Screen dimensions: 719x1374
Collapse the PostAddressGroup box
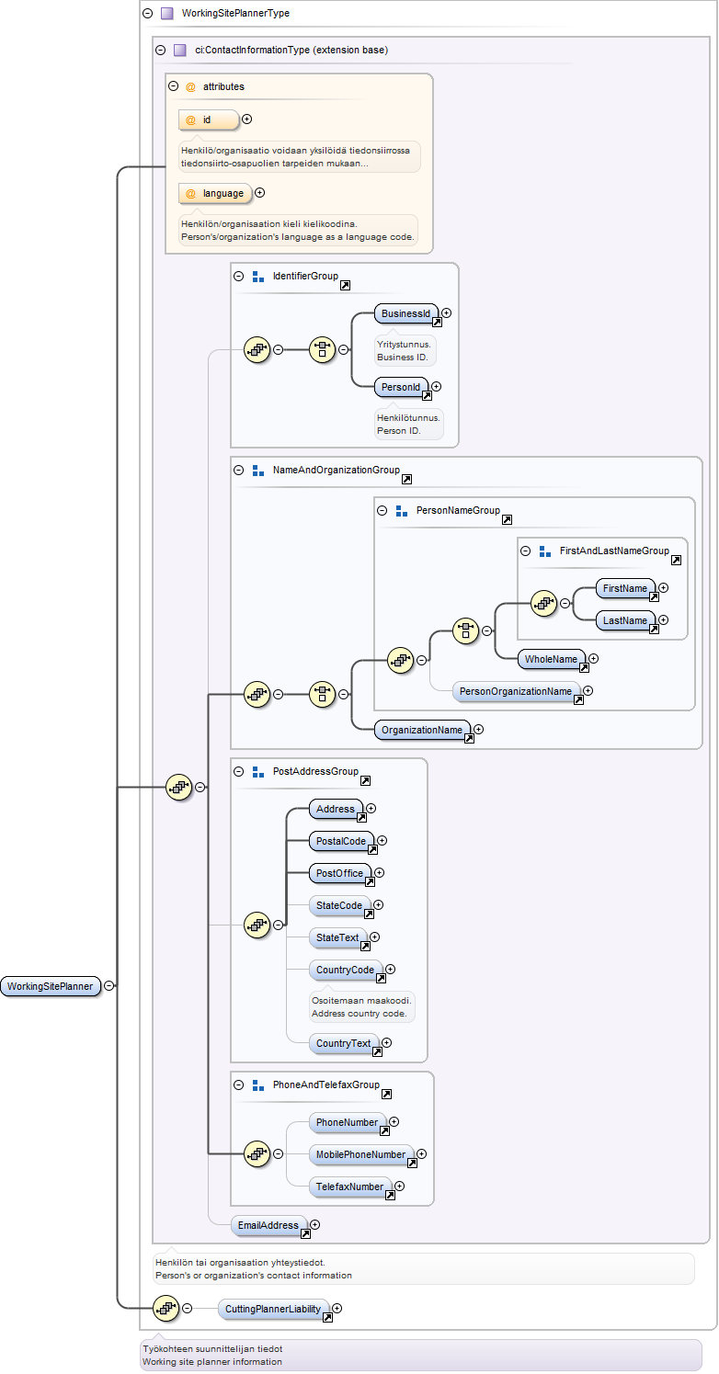tap(239, 772)
